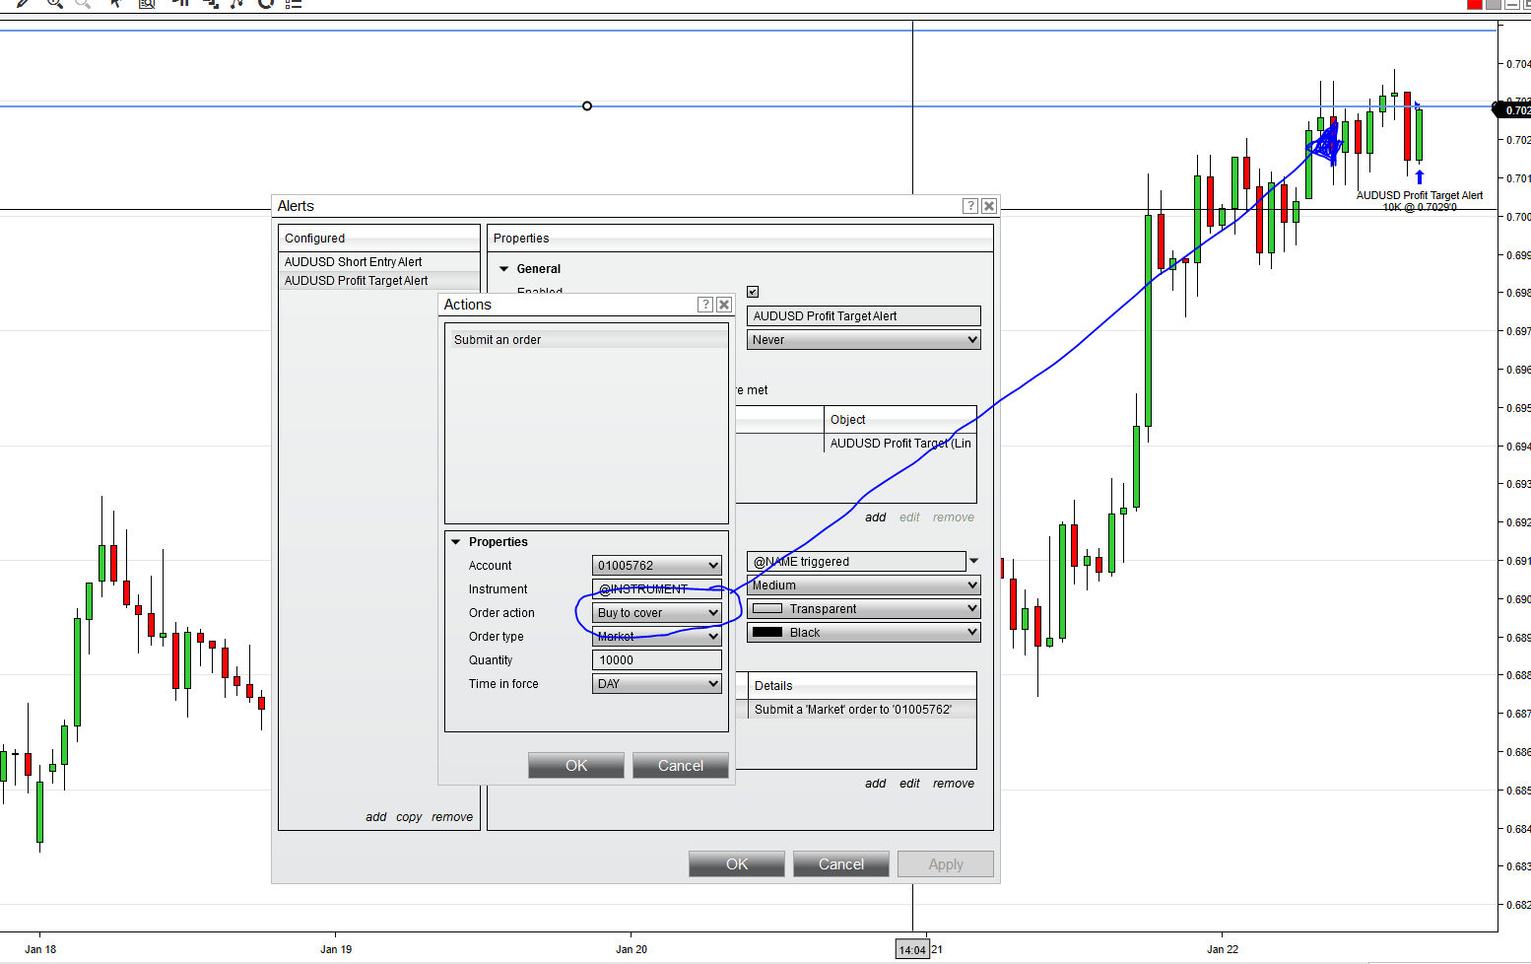Open the Time in force dropdown
Screen dimensions: 1531x964
(657, 684)
